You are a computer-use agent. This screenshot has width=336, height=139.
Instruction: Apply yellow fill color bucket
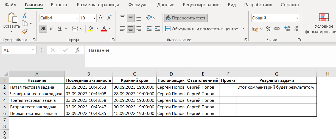pos(91,29)
